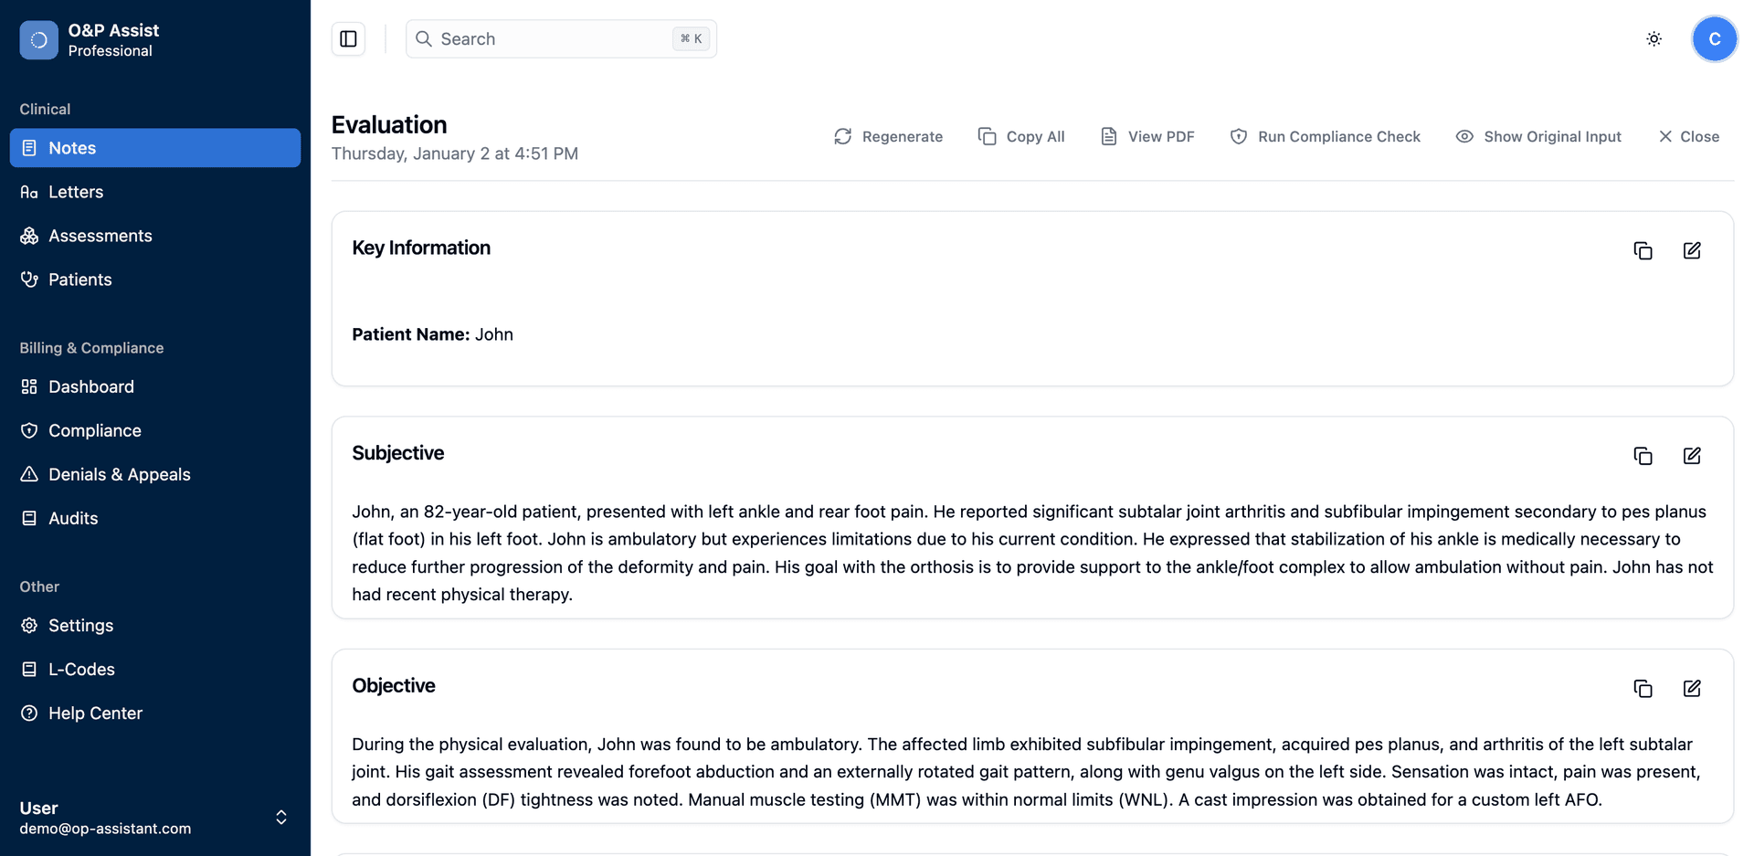This screenshot has width=1754, height=856.
Task: Click the Key Information heading
Action: coord(421,248)
